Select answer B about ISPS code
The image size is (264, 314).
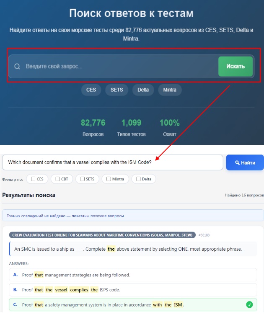133,290
